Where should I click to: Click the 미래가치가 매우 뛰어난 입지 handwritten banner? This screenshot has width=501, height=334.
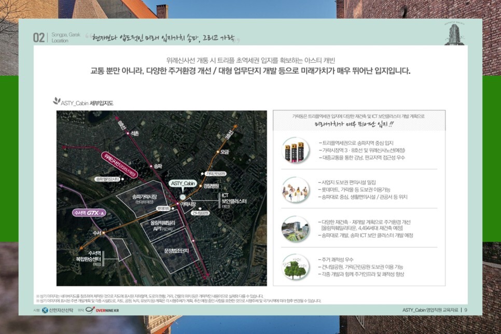[x=354, y=124]
